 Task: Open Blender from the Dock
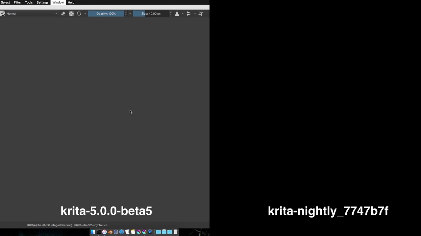point(110,232)
